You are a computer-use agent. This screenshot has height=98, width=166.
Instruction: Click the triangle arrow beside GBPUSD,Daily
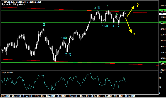[x=2, y=2]
